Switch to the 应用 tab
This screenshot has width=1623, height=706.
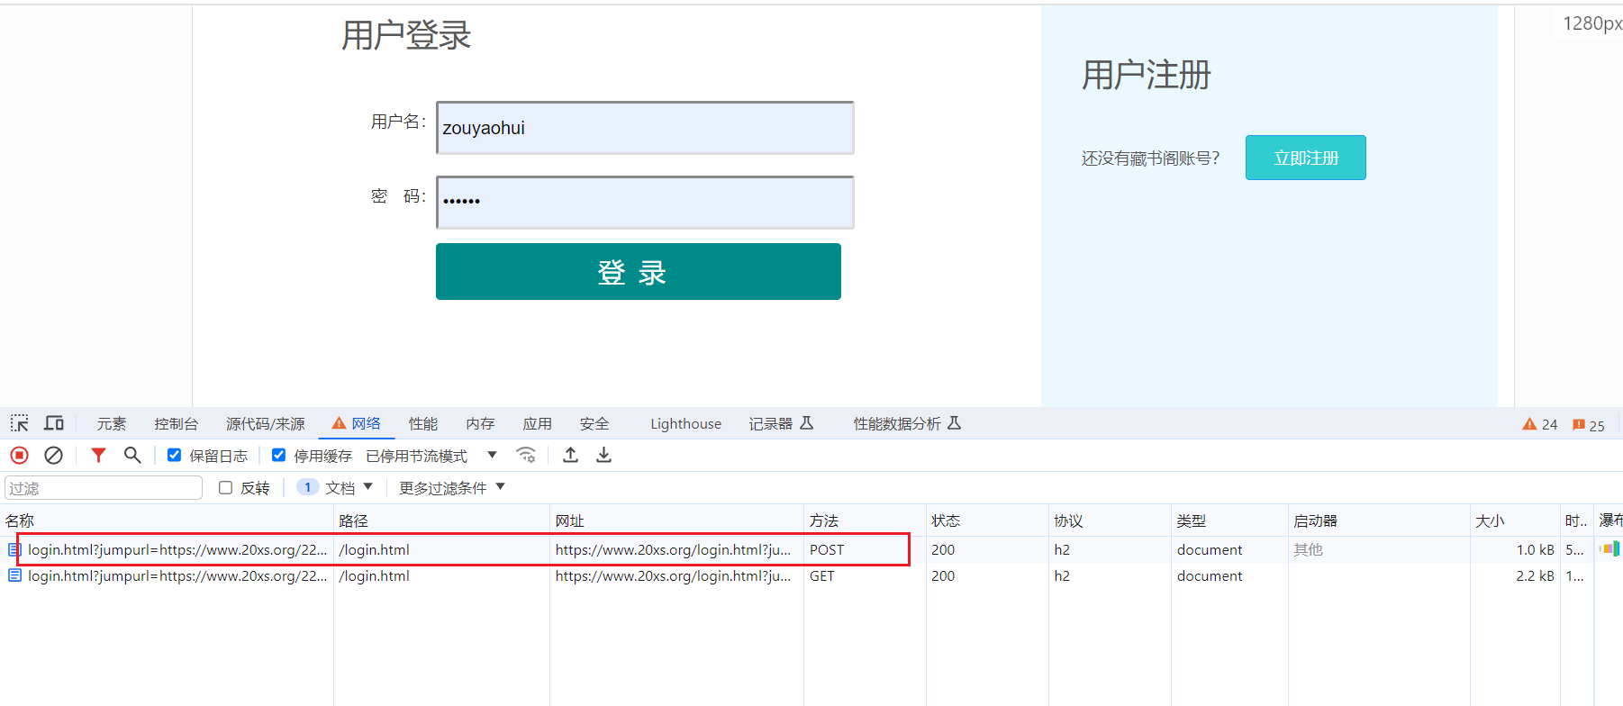pos(538,424)
